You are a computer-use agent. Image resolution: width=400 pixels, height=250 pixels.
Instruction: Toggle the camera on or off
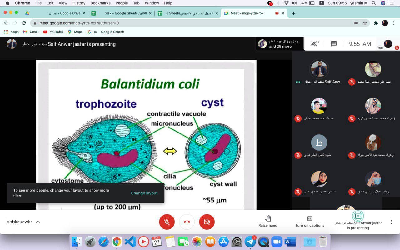207,222
